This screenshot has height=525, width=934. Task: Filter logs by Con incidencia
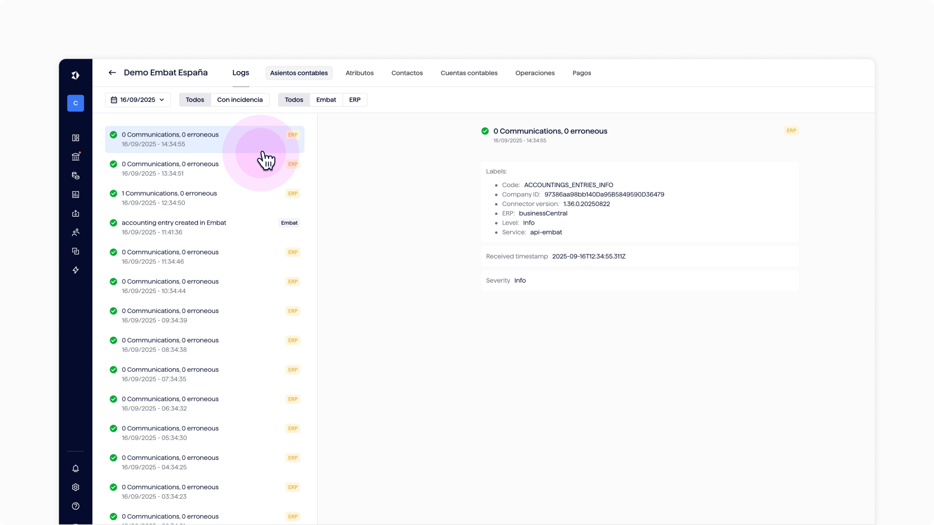[240, 100]
